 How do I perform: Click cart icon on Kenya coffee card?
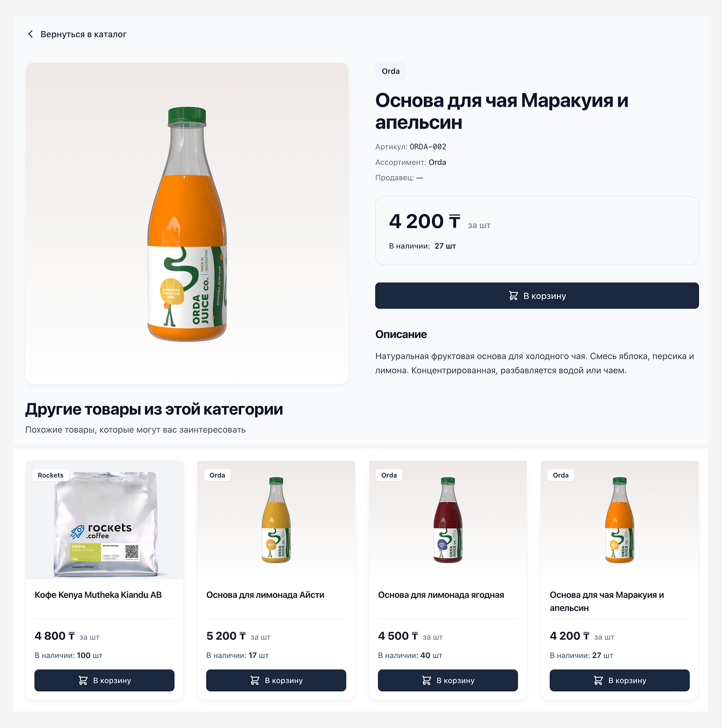click(x=83, y=680)
